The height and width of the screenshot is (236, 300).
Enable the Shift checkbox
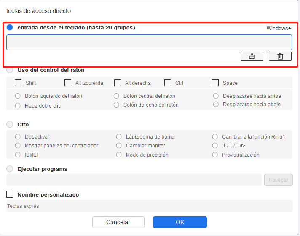[18, 83]
